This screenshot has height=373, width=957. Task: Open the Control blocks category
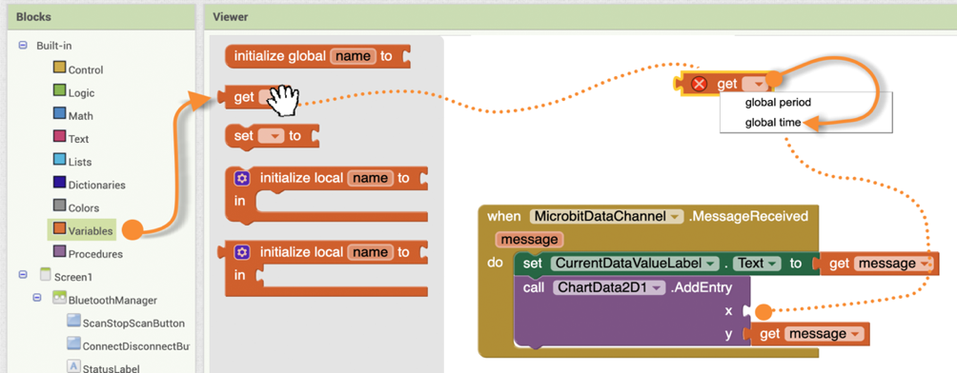point(86,70)
